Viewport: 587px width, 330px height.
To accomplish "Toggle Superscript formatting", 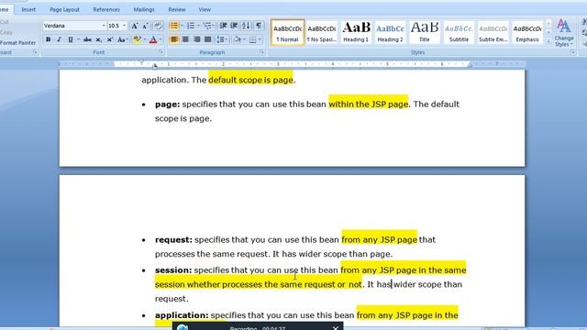I will click(x=110, y=39).
